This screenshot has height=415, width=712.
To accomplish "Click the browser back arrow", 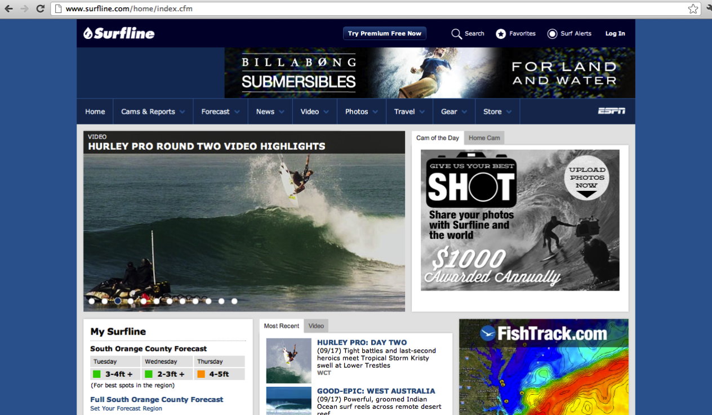I will [x=8, y=8].
